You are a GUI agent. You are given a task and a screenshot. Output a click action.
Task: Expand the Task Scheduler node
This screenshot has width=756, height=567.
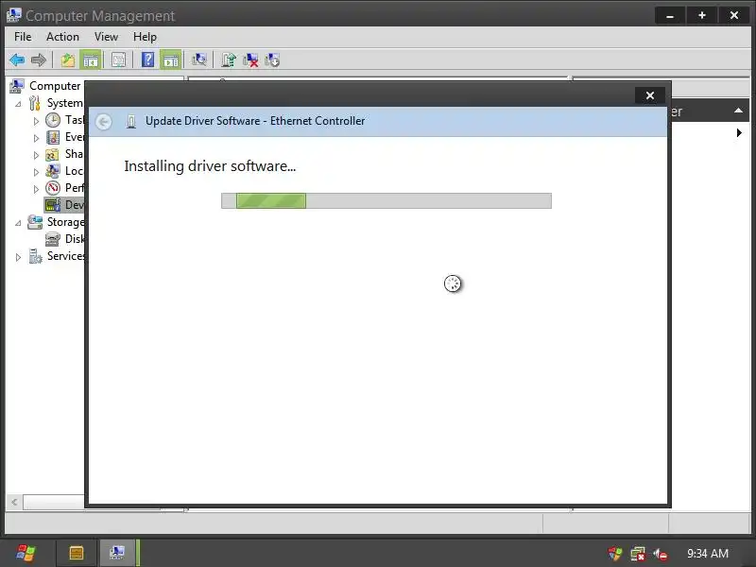36,121
